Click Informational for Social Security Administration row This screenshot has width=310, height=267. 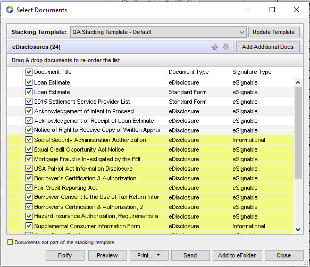[249, 140]
